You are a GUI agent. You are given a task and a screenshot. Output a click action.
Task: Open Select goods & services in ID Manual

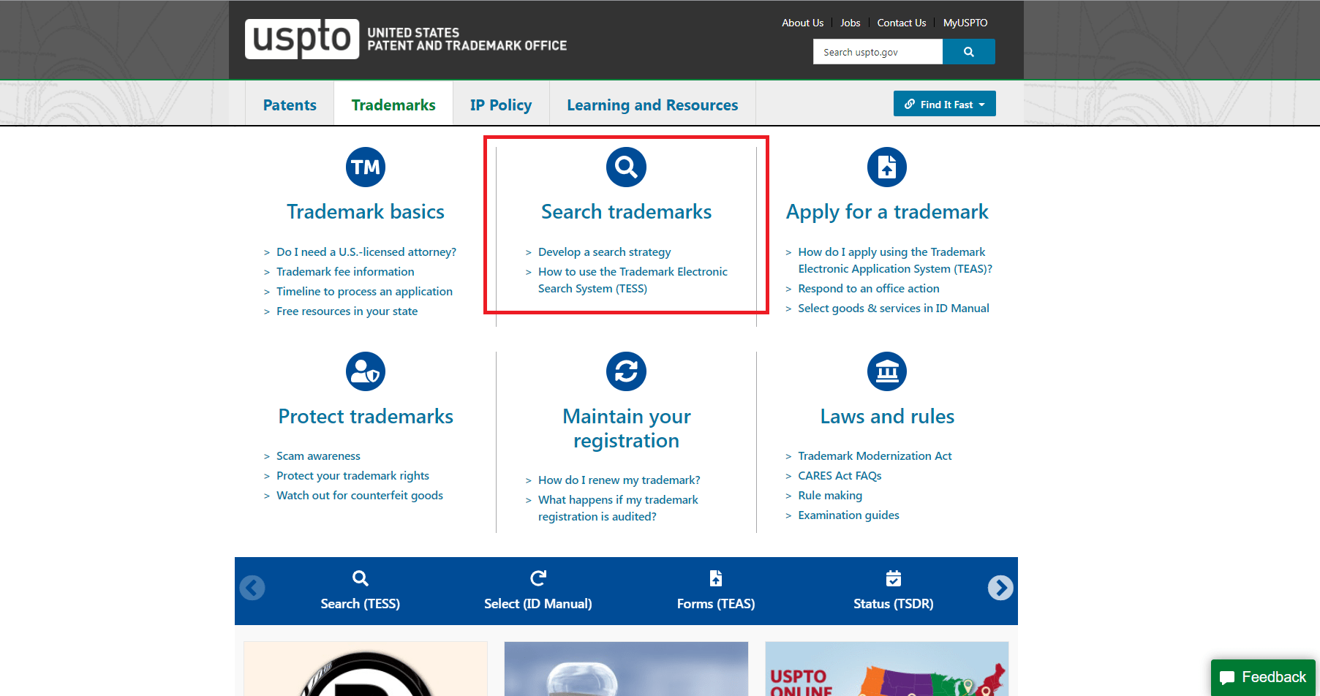[893, 309]
